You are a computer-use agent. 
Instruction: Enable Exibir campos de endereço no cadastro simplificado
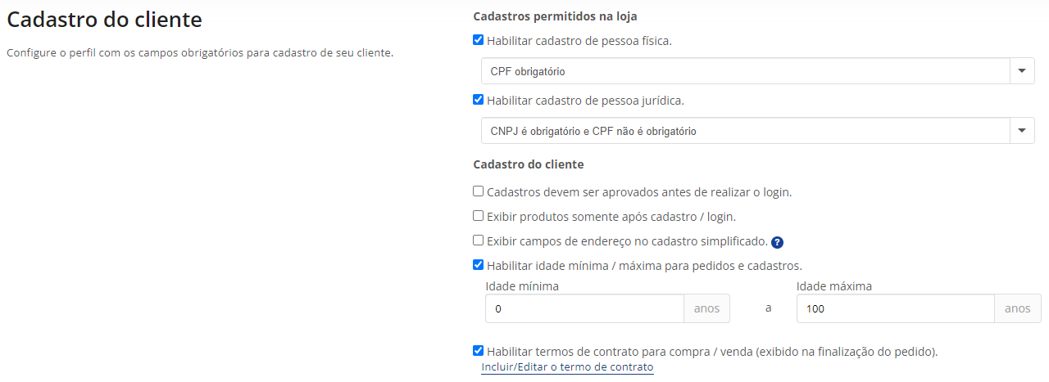tap(479, 240)
